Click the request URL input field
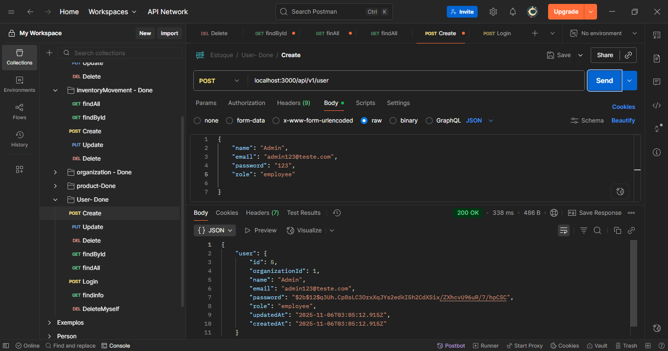This screenshot has width=668, height=351. (416, 81)
